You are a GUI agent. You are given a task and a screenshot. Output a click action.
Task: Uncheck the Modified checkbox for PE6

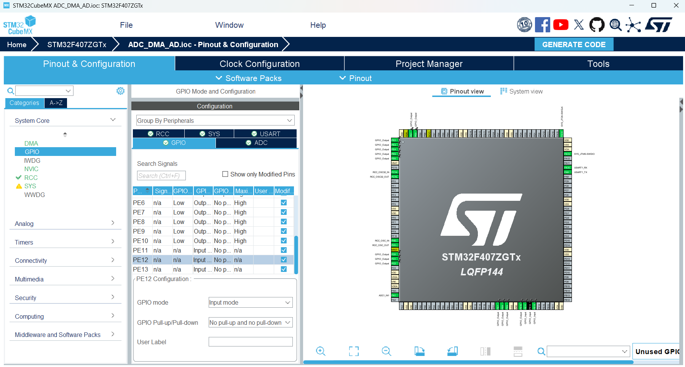click(x=283, y=202)
